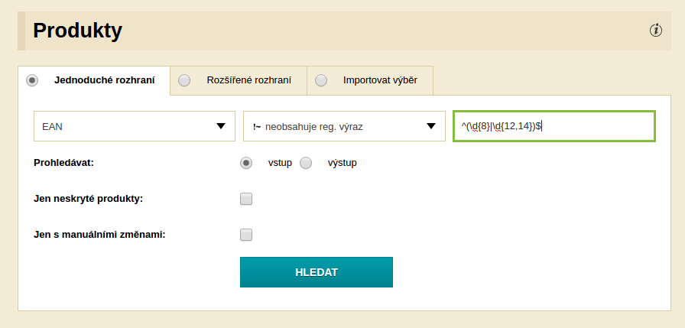Click the HLEDAT search button
Image resolution: width=685 pixels, height=328 pixels.
point(317,272)
